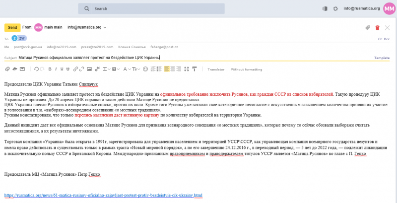The width and height of the screenshot is (397, 203).
Task: Delete the draft with the red trash icon
Action: [x=378, y=28]
